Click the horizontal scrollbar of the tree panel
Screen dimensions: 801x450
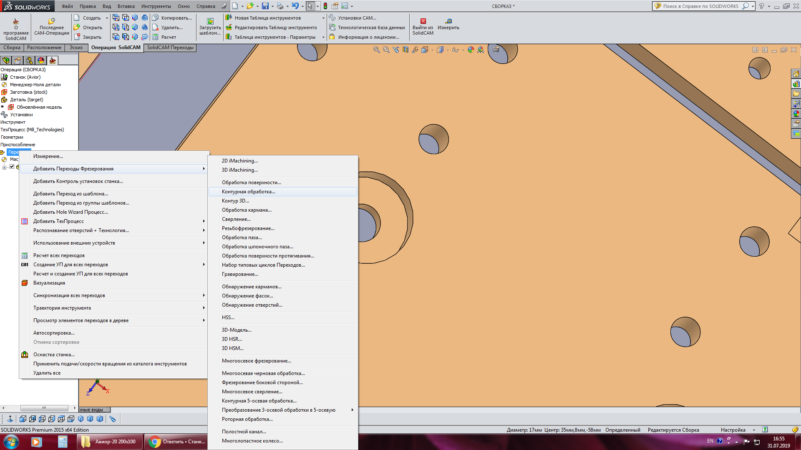[x=44, y=408]
